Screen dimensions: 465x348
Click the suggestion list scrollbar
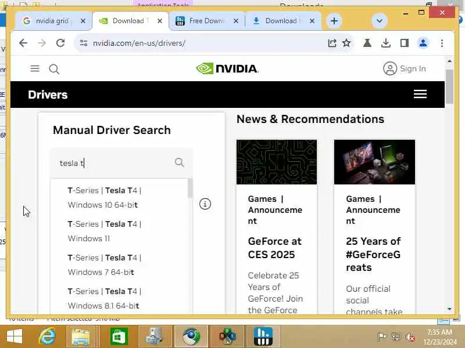[190, 188]
